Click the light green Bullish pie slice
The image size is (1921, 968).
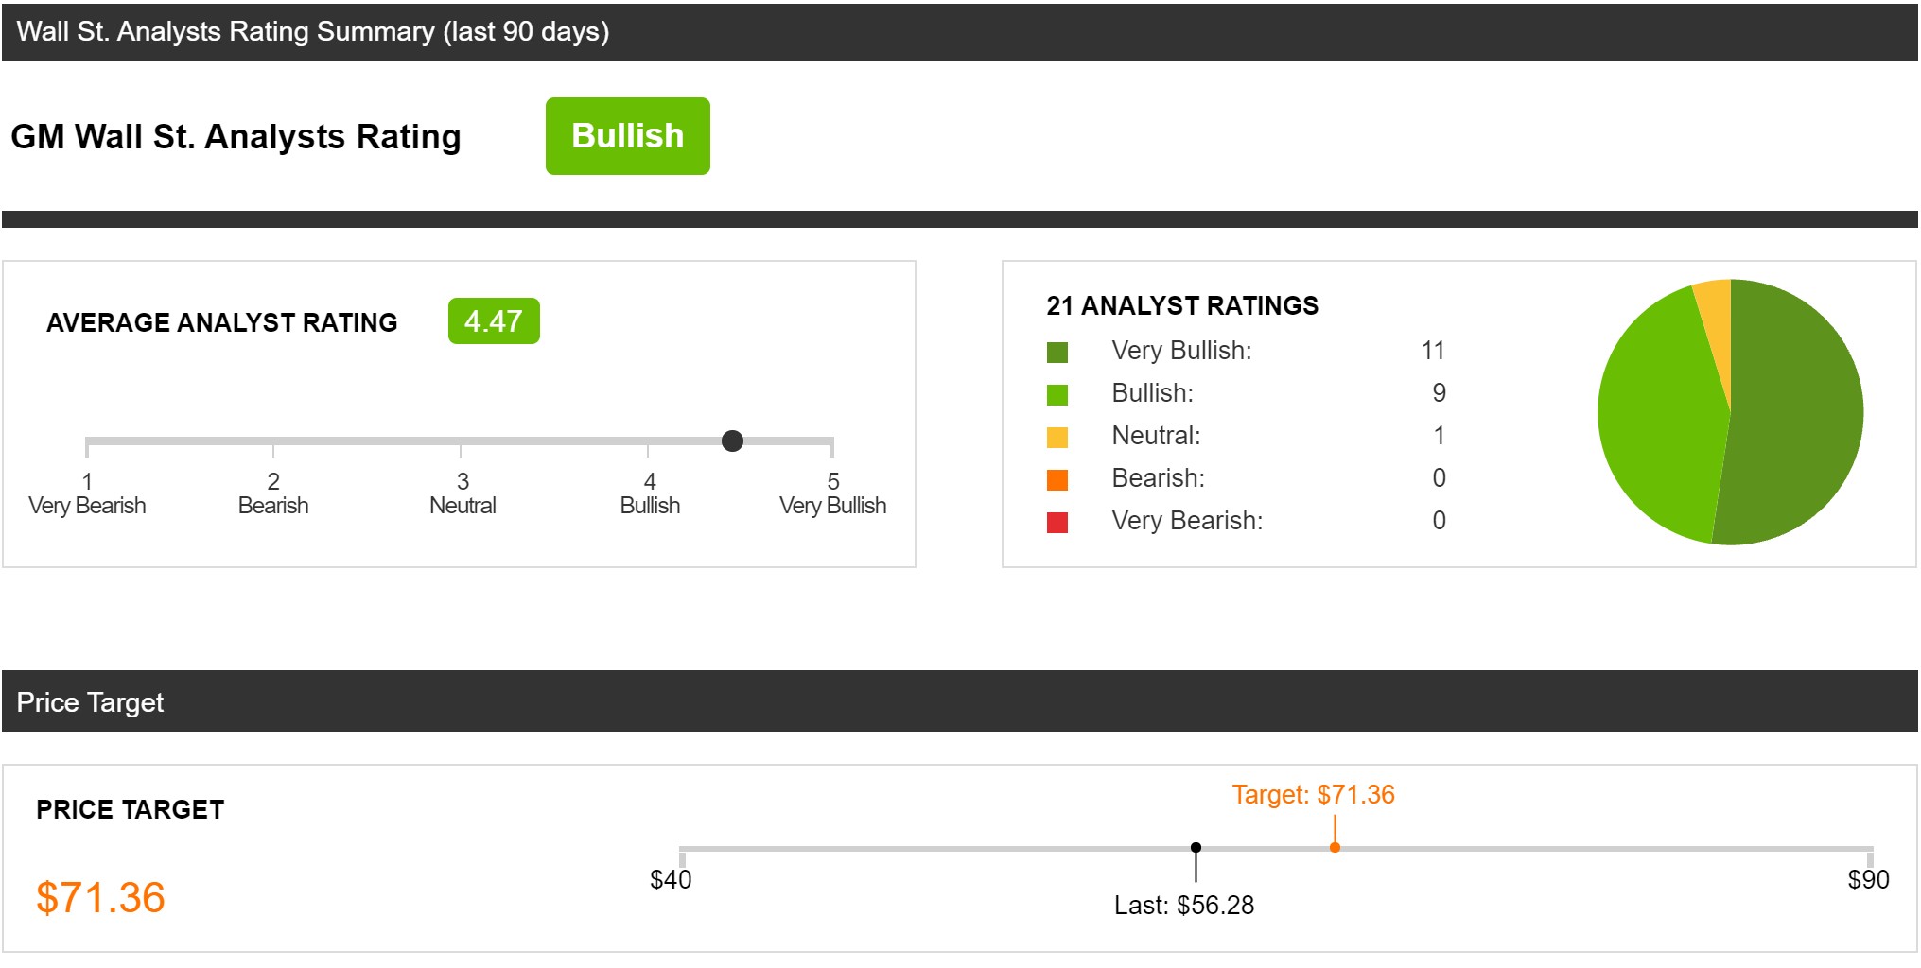pos(1660,416)
